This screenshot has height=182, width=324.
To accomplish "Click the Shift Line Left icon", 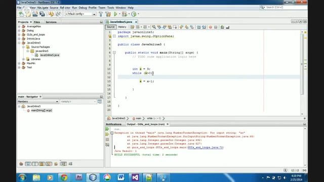I will (x=198, y=27).
